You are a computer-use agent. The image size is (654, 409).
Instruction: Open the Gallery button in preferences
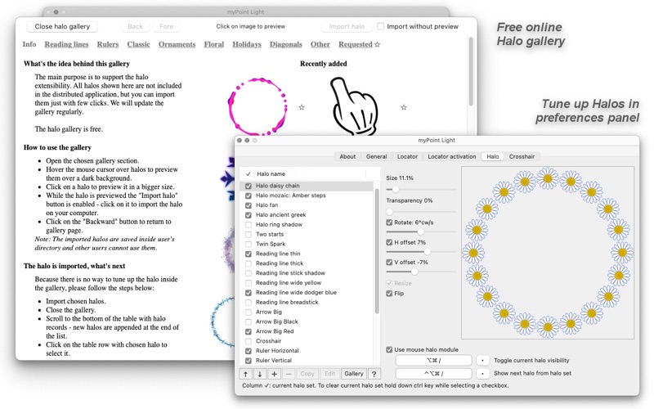[x=354, y=374]
